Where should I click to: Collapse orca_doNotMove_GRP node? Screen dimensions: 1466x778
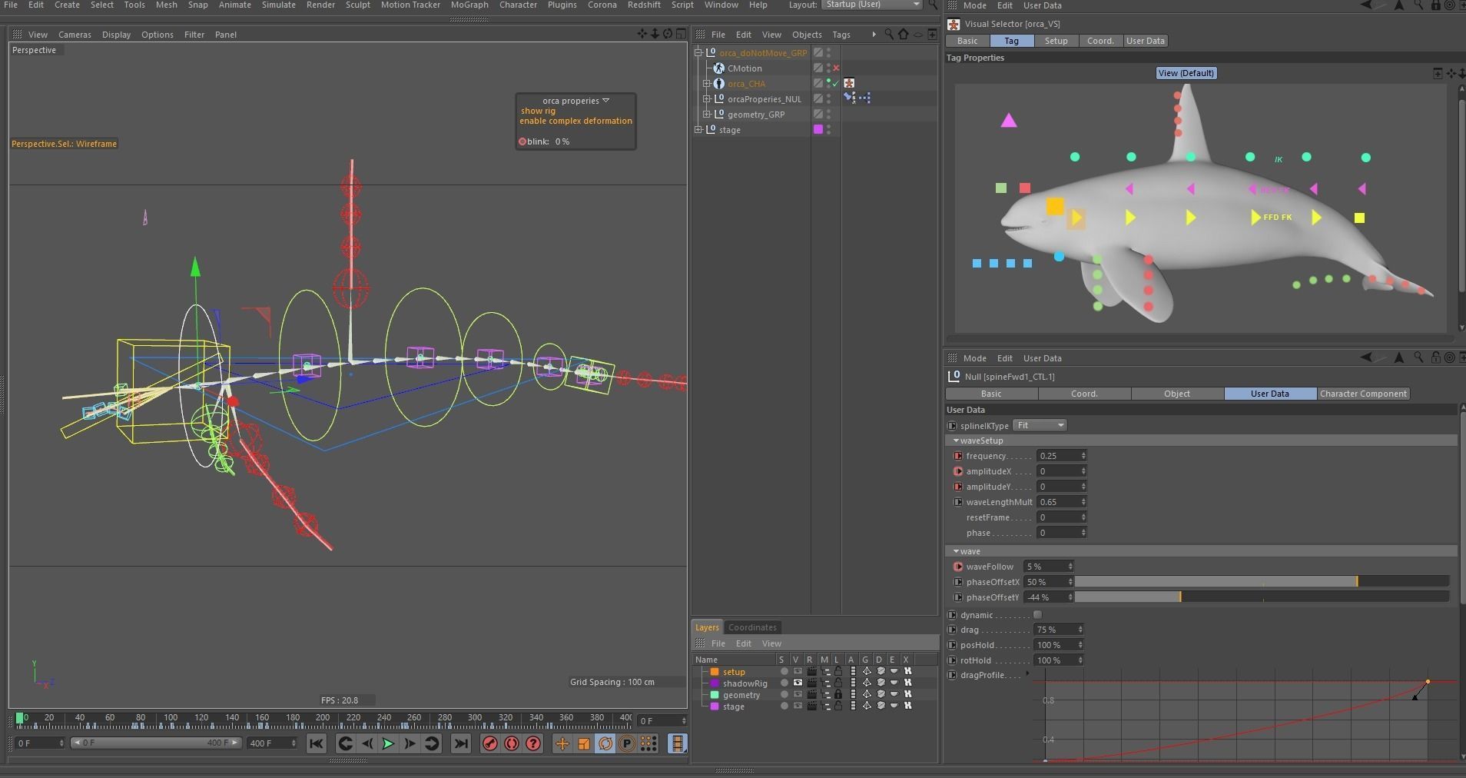pyautogui.click(x=698, y=52)
